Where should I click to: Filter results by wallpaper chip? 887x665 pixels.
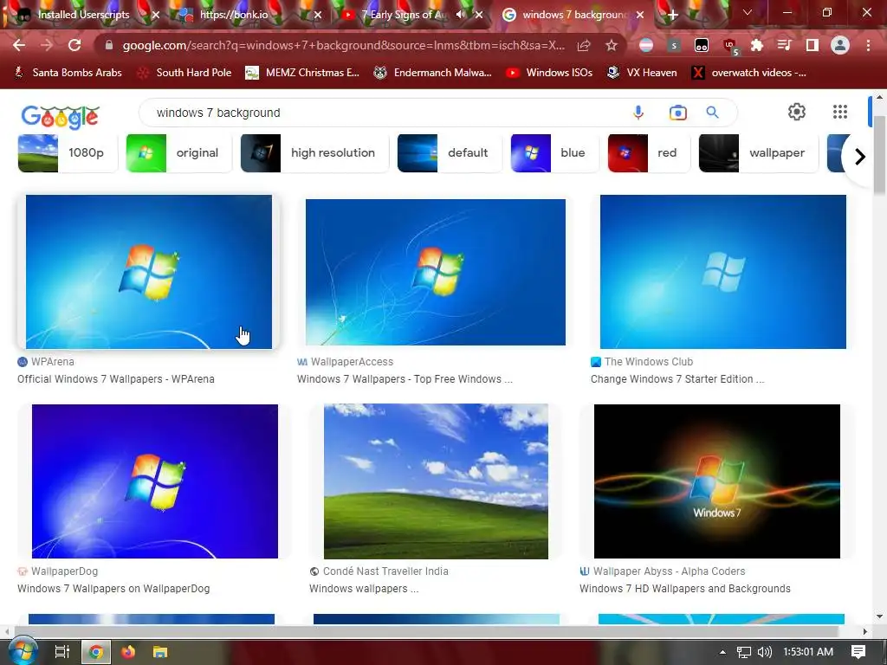(x=758, y=152)
